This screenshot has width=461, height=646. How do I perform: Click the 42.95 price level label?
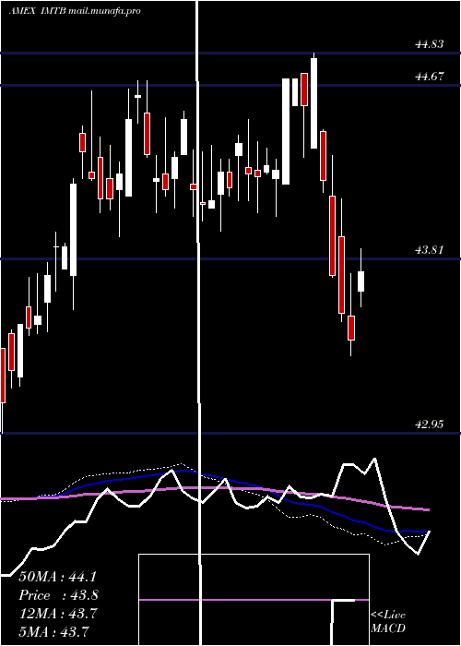(430, 424)
